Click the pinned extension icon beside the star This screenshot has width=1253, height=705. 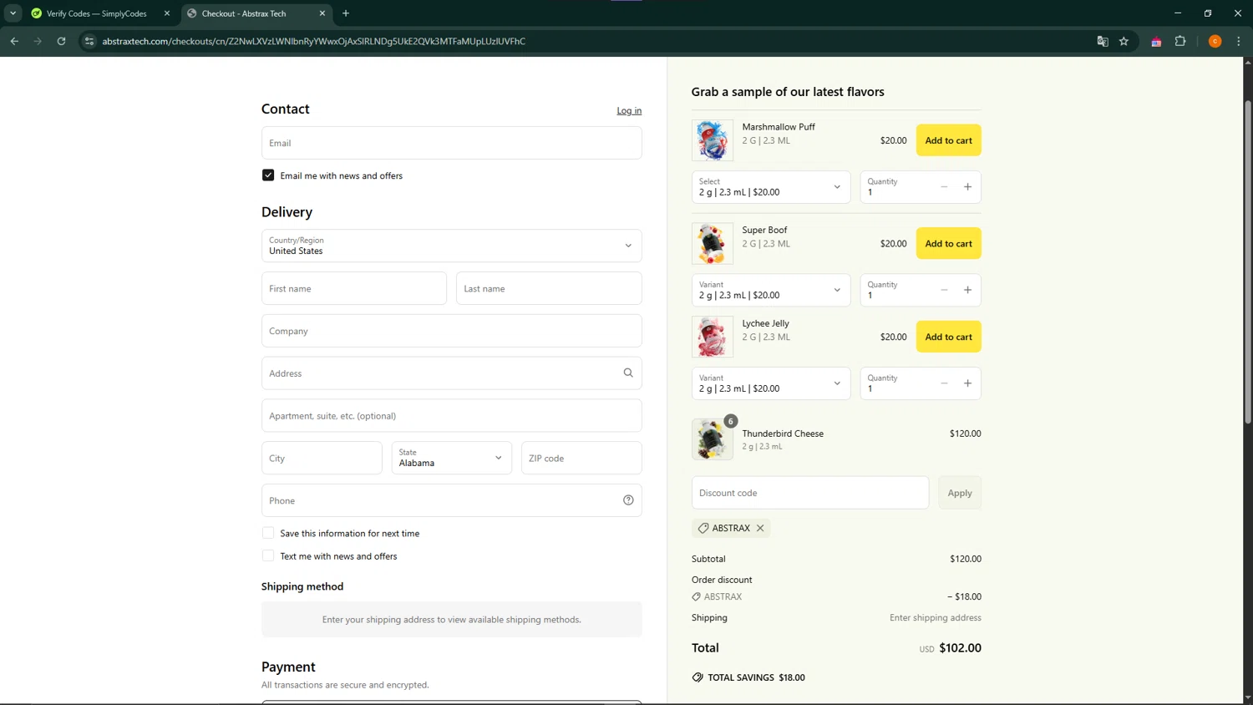point(1156,42)
